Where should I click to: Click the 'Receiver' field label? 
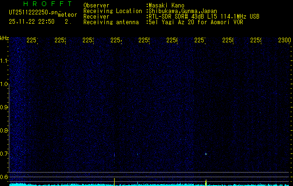(96, 17)
